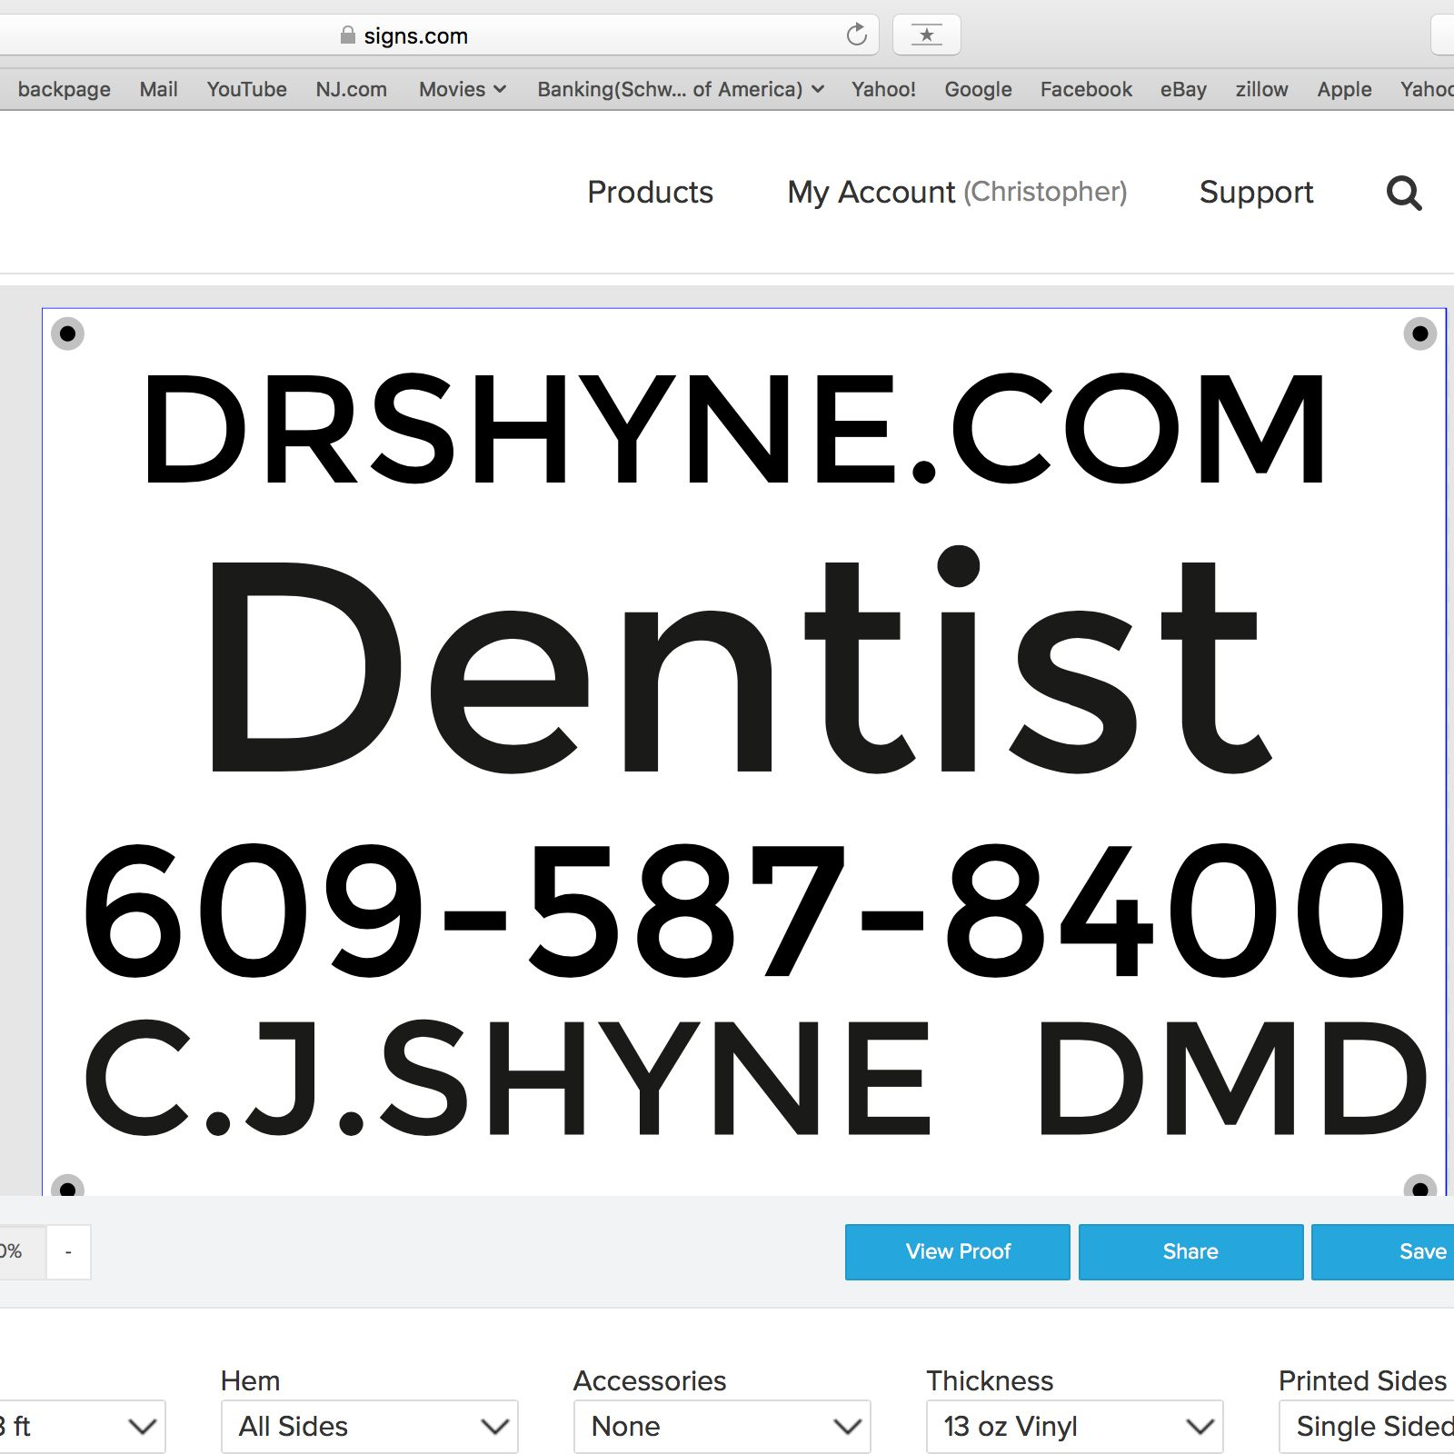Viewport: 1454px width, 1454px height.
Task: Zoom out using the minus button
Action: 67,1251
